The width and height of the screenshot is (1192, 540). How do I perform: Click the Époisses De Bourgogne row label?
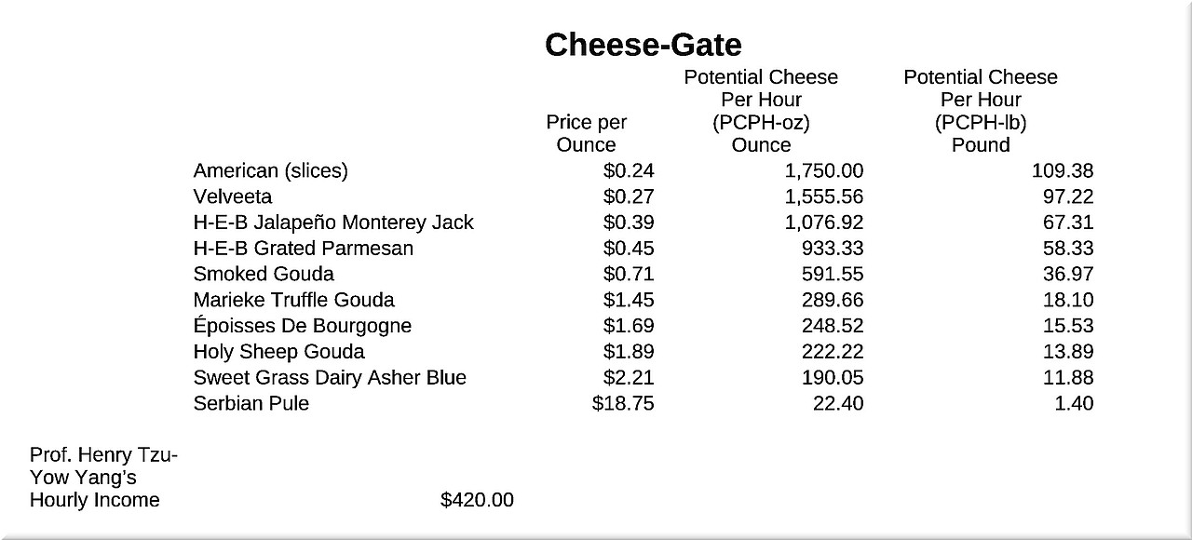point(302,326)
